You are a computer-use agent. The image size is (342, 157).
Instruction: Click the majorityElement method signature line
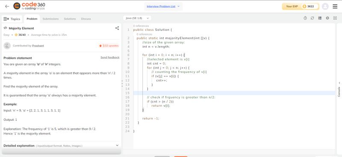(173, 38)
